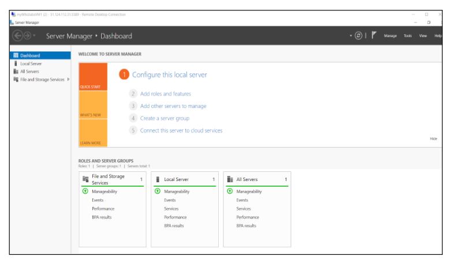Open the Quick Start tile
Screen dimensions: 452x264
click(93, 77)
